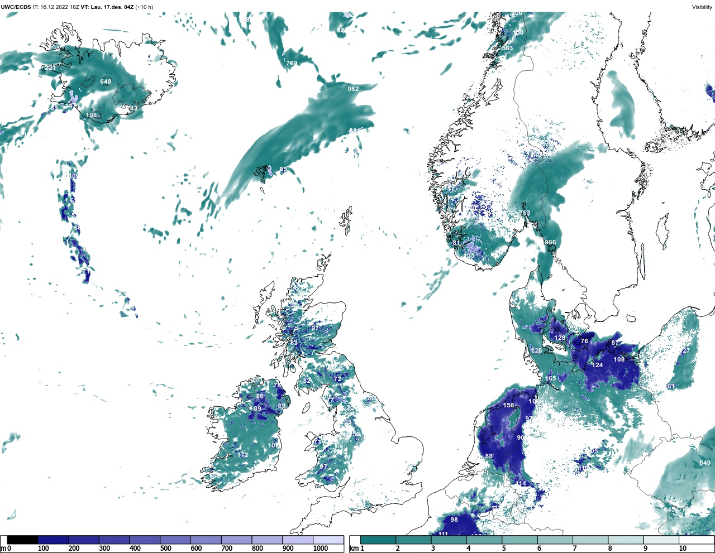The width and height of the screenshot is (715, 553).
Task: Click the 'UWC/ECDS' header label
Action: 15,7
